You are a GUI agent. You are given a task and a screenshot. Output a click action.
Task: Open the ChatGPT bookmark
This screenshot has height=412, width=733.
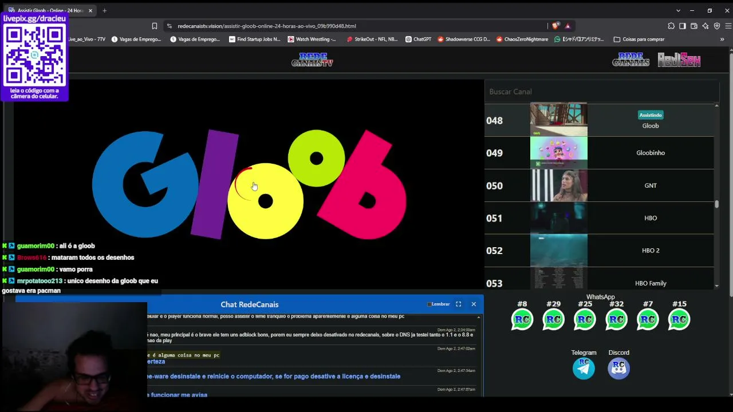pos(418,39)
